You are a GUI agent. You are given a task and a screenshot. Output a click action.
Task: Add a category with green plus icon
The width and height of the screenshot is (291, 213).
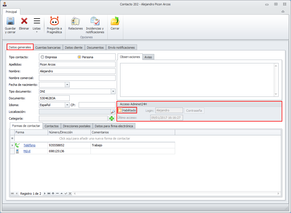112,118
